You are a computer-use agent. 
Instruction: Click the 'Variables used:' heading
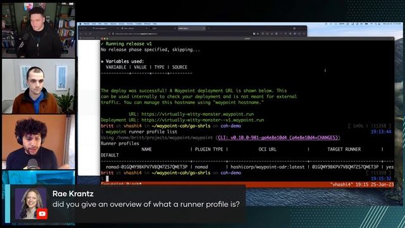pos(122,61)
